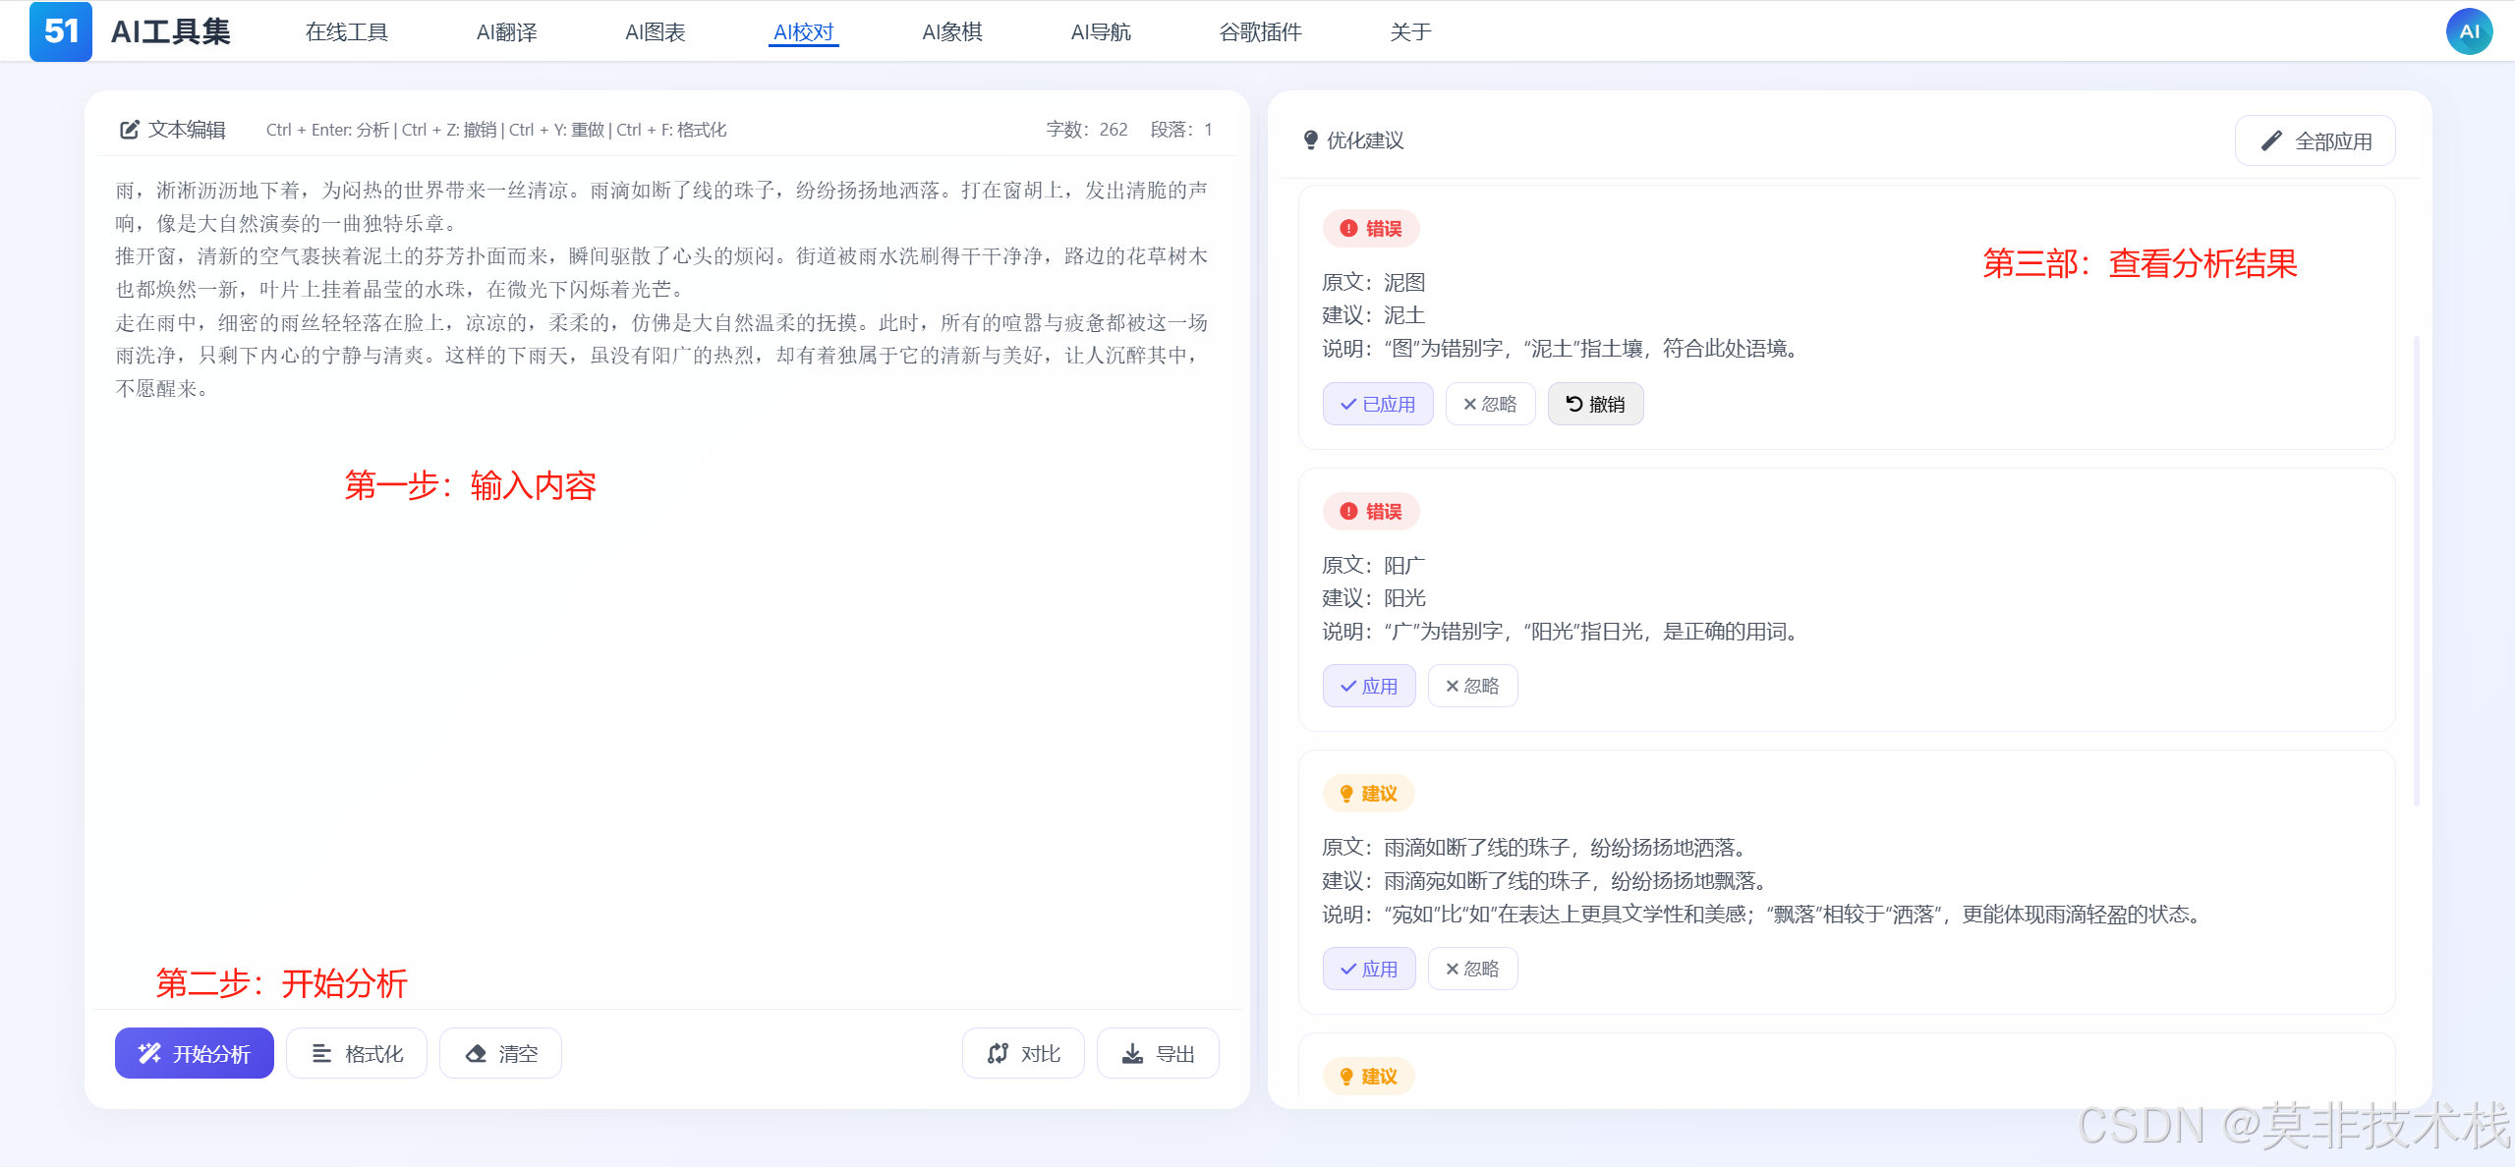Switch to the AI图表 page
This screenshot has height=1167, width=2515.
(x=655, y=32)
